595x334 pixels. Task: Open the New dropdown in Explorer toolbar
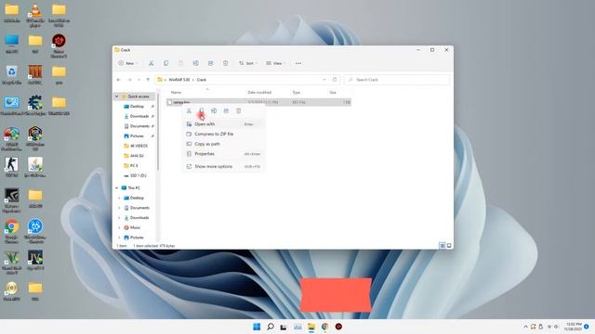coord(128,63)
